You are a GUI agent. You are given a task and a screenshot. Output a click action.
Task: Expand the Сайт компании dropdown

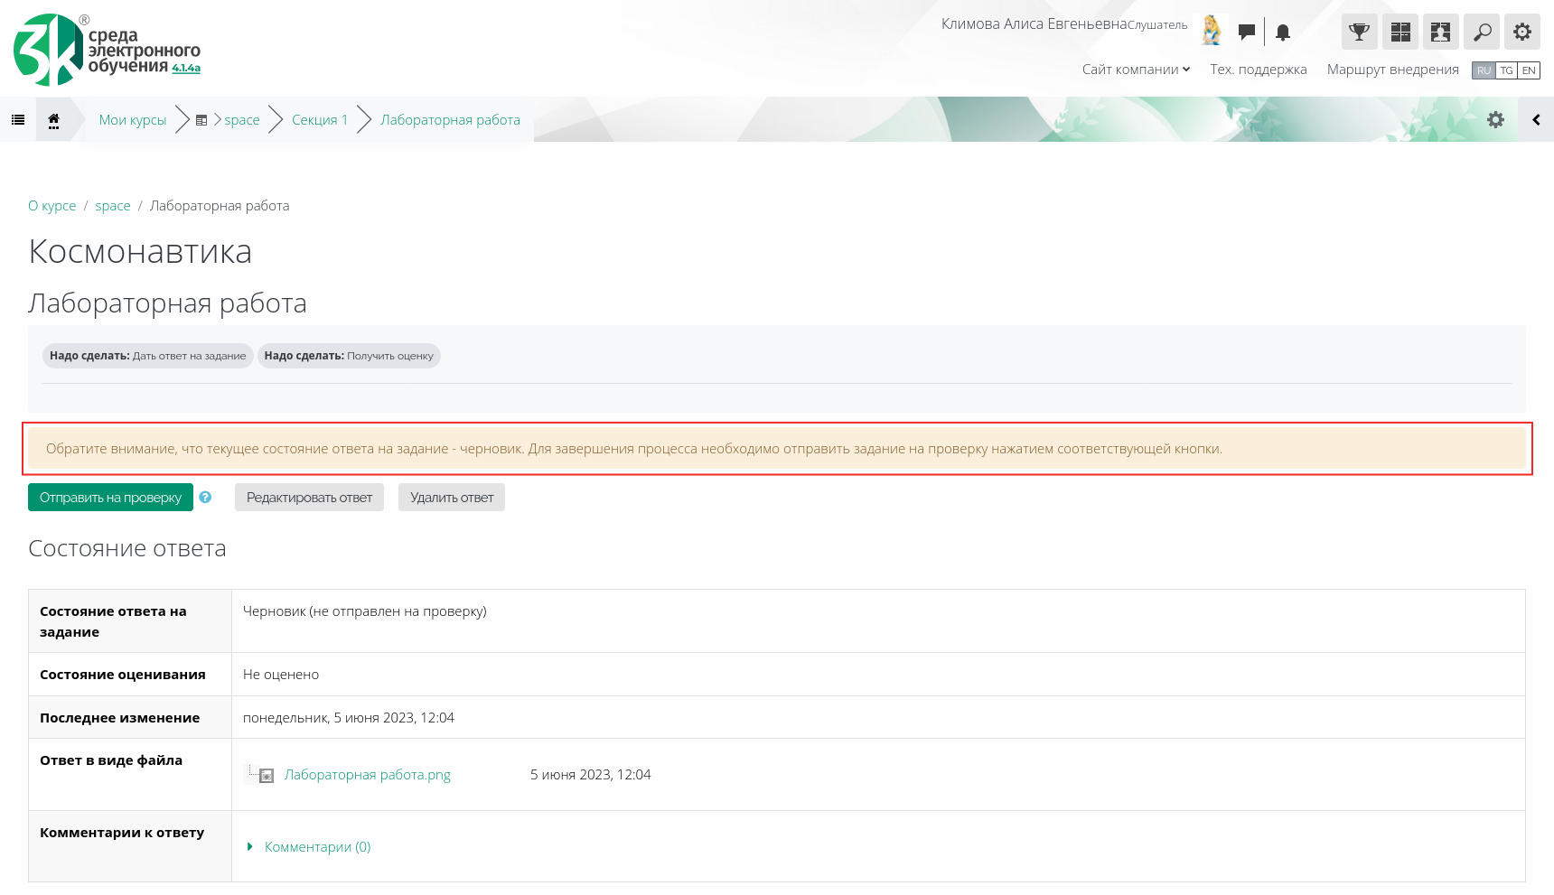tap(1136, 70)
